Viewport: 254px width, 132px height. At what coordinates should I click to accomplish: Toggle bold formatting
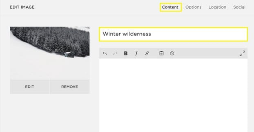coord(126,53)
